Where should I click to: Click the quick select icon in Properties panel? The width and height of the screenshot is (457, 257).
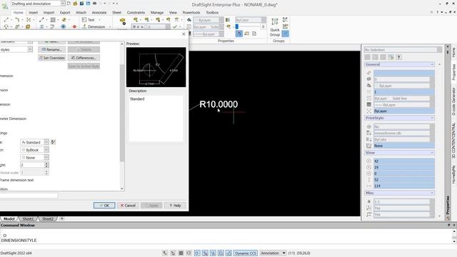(391, 57)
